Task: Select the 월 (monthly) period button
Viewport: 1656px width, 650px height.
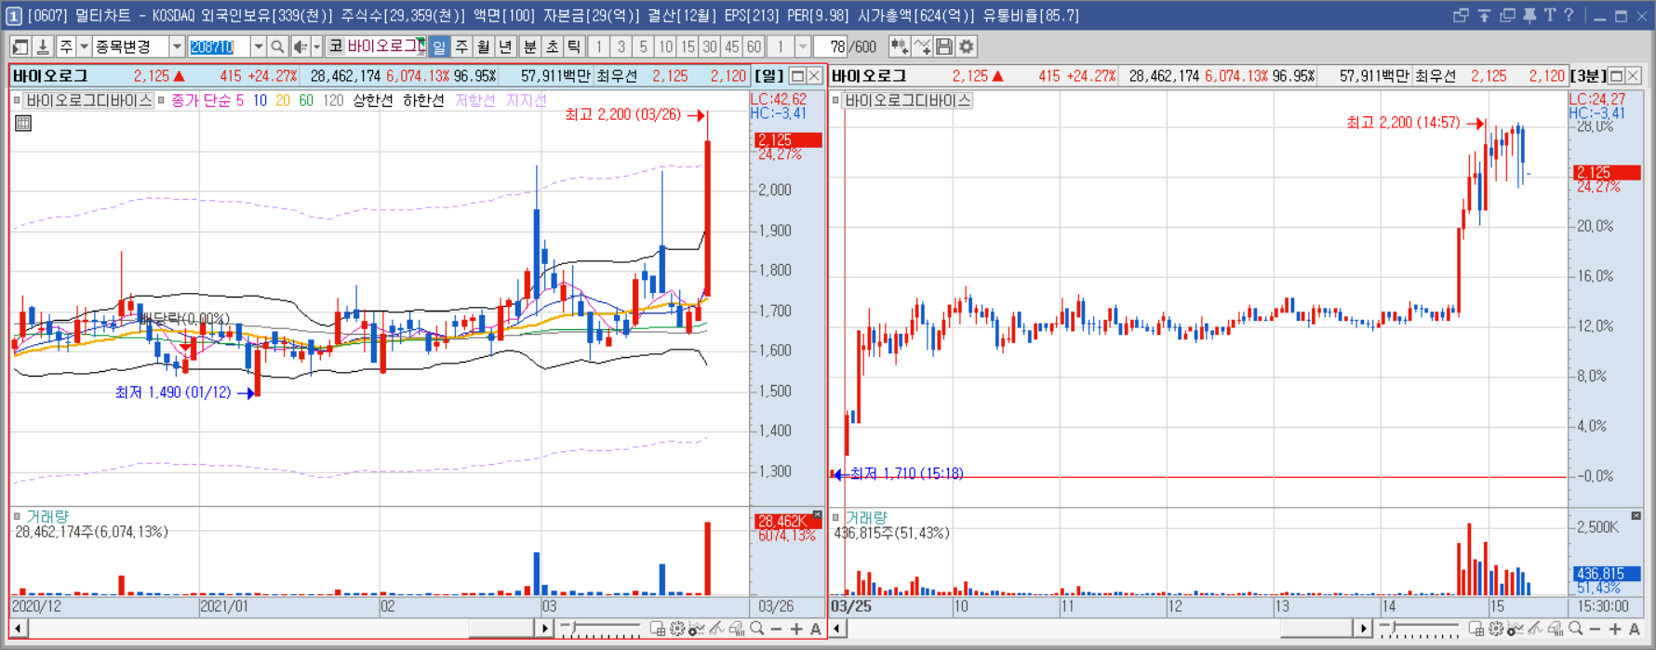Action: click(484, 46)
